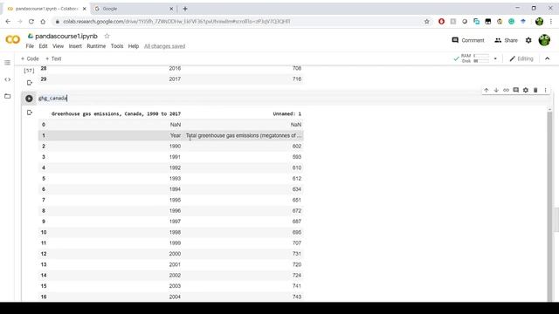
Task: Click the Comment button
Action: point(468,40)
